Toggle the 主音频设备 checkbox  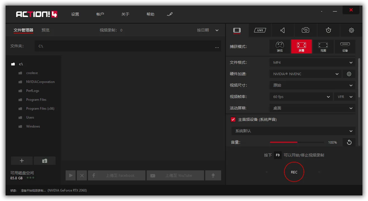click(233, 119)
